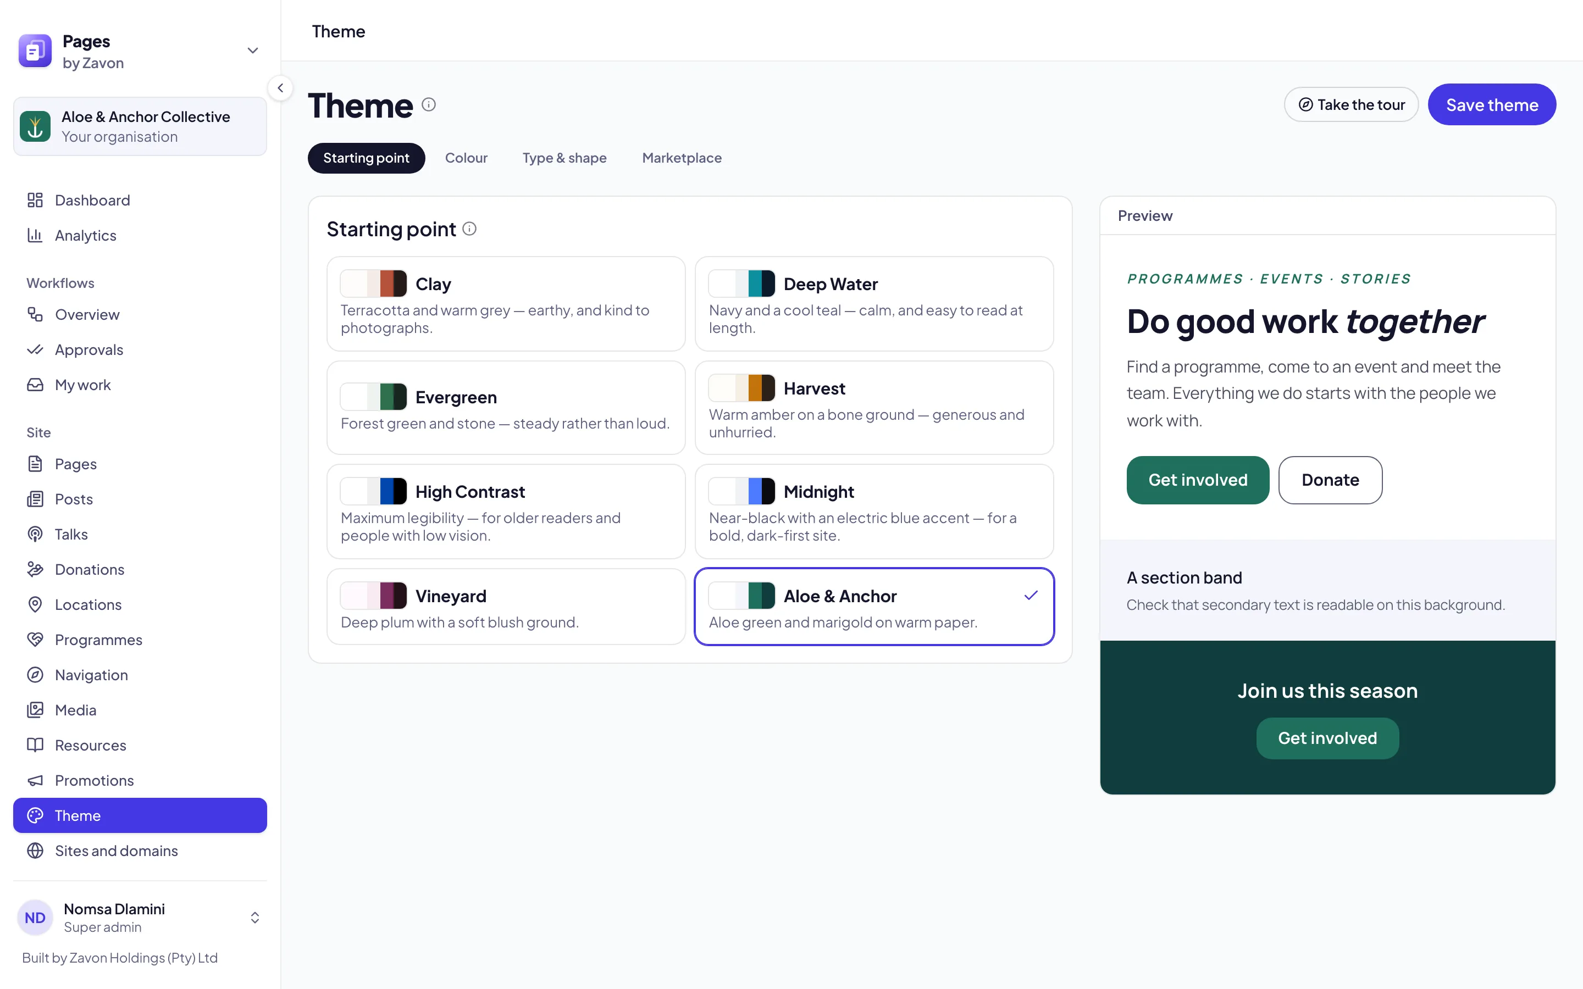Switch to the Starting point tab
1583x989 pixels.
(x=366, y=158)
